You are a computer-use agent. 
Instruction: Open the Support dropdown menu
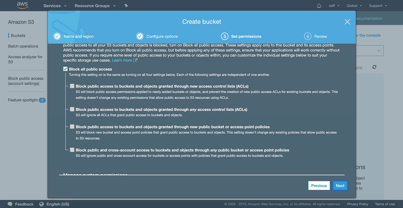point(378,6)
